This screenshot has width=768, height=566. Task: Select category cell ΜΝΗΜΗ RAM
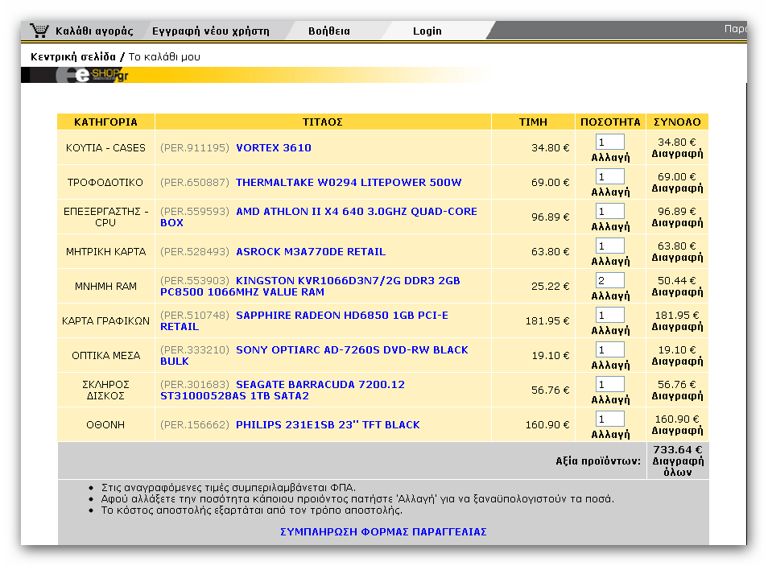coord(105,286)
